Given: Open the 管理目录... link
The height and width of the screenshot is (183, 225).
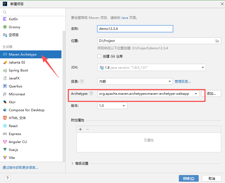Looking at the screenshot, I should [x=183, y=81].
